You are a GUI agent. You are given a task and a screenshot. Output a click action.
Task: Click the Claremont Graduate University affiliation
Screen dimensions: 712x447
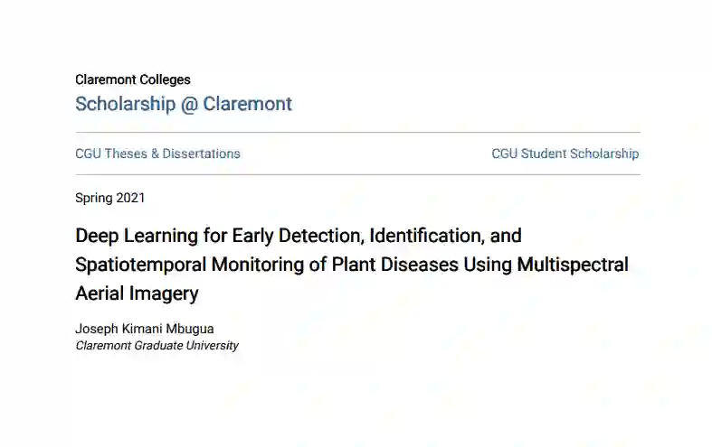[157, 345]
